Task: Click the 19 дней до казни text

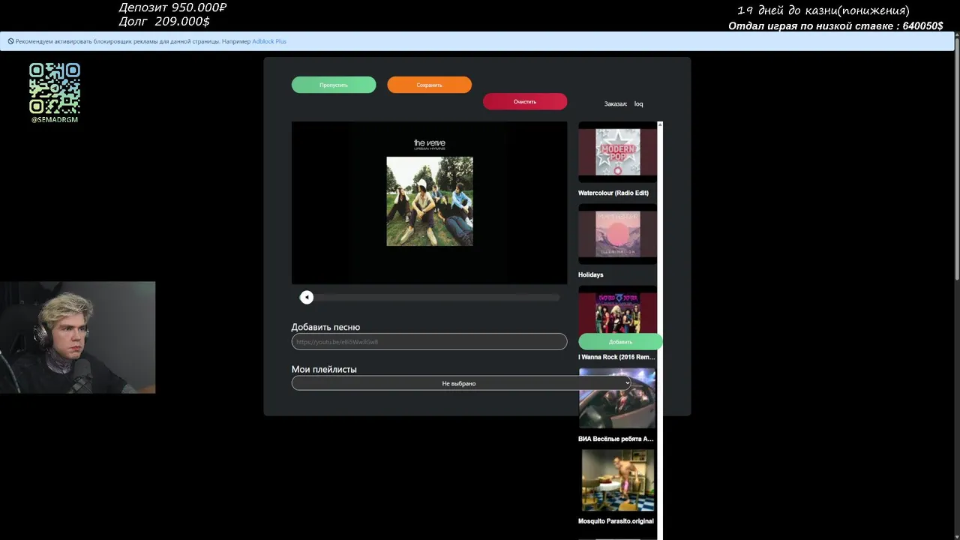Action: click(x=823, y=10)
